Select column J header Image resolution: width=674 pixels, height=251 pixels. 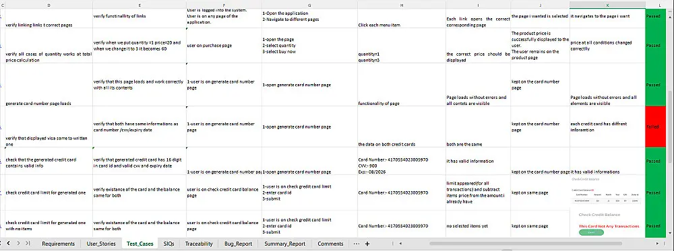coord(540,5)
